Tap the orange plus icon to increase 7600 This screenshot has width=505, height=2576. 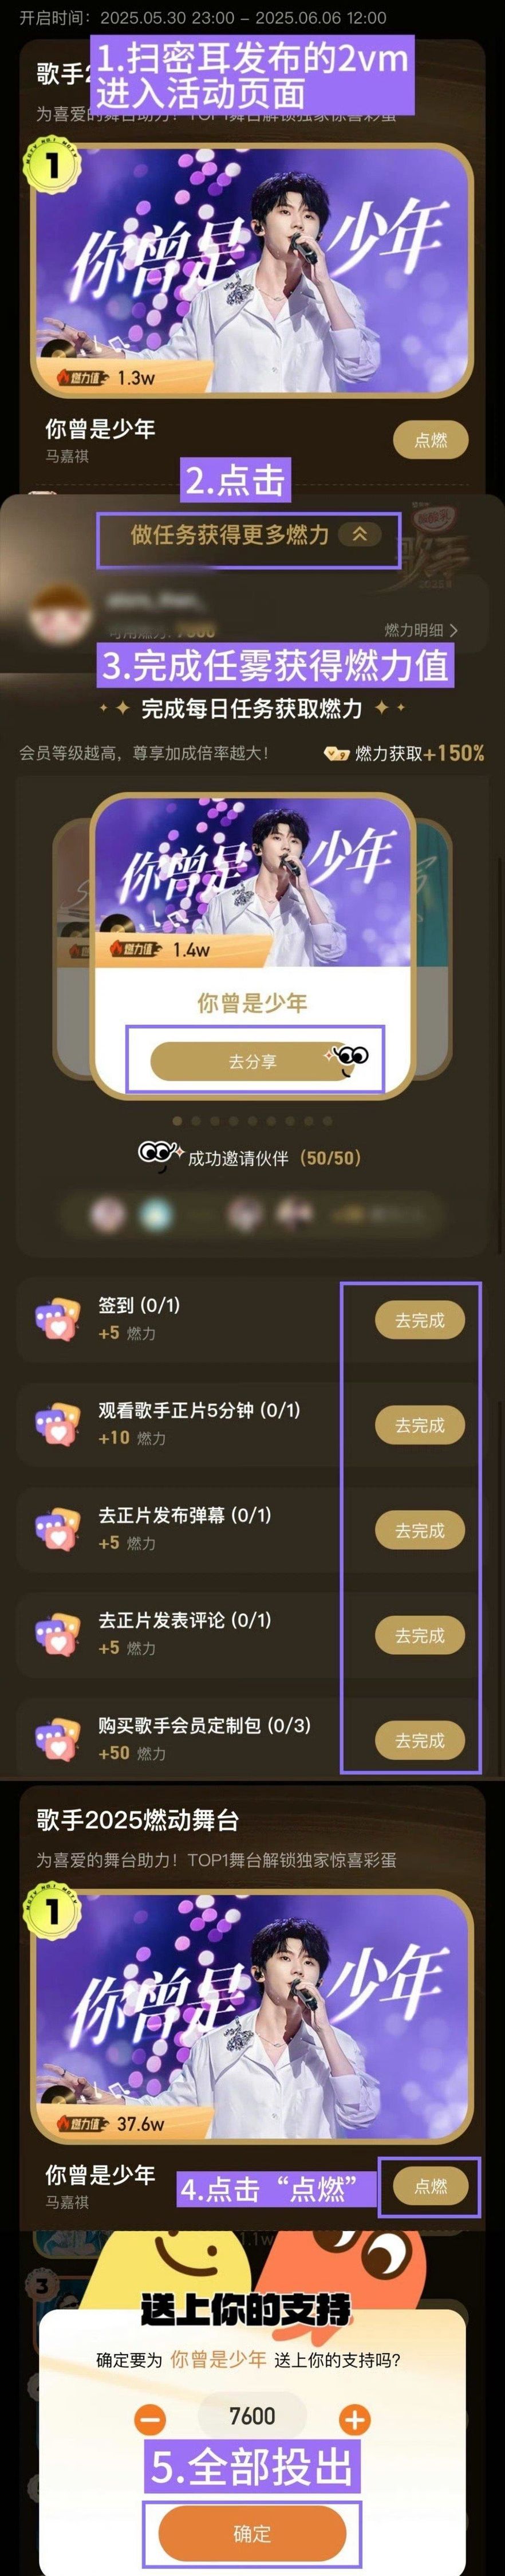pyautogui.click(x=355, y=2419)
